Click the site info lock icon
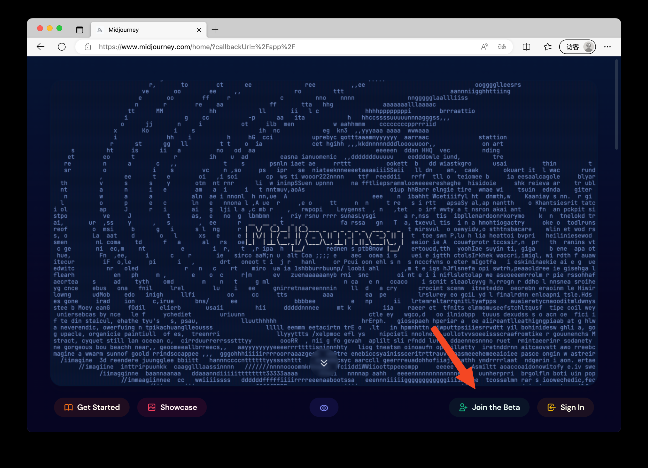The height and width of the screenshot is (468, 648). coord(88,47)
